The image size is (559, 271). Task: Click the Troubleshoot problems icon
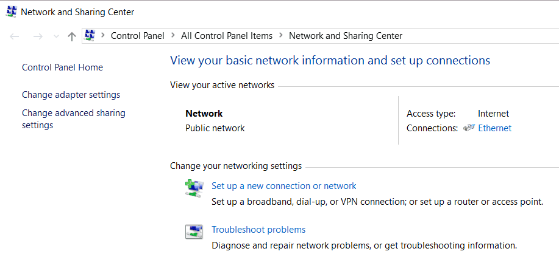(x=193, y=232)
